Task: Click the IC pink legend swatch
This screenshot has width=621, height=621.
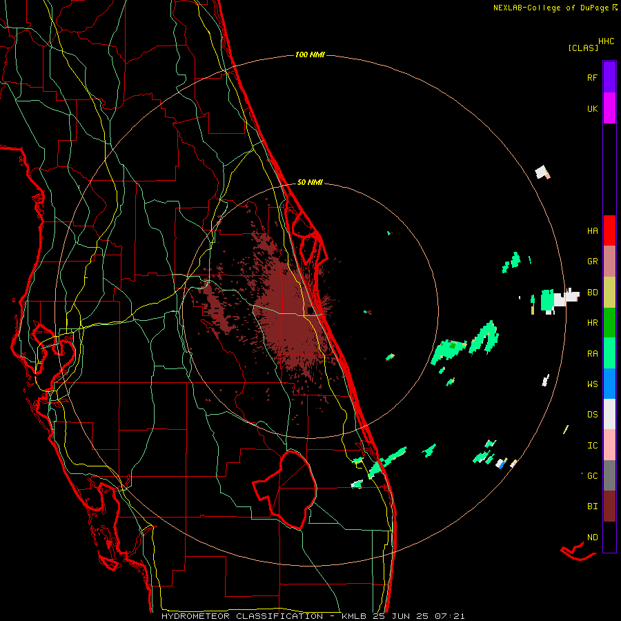Action: [609, 445]
